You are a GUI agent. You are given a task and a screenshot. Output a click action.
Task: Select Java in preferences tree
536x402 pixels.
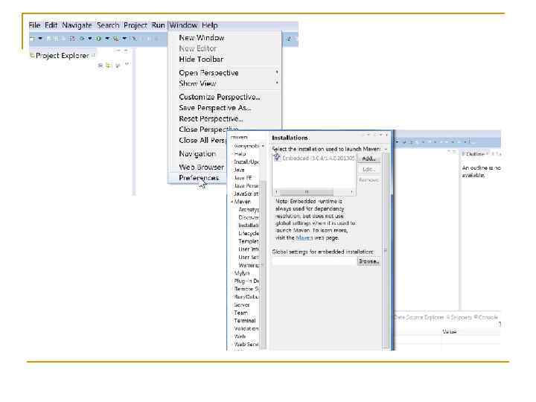pyautogui.click(x=239, y=170)
